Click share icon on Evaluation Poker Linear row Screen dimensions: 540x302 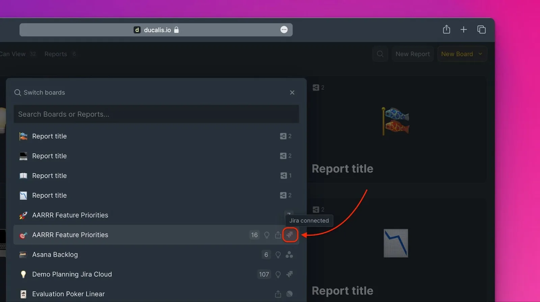coord(278,294)
